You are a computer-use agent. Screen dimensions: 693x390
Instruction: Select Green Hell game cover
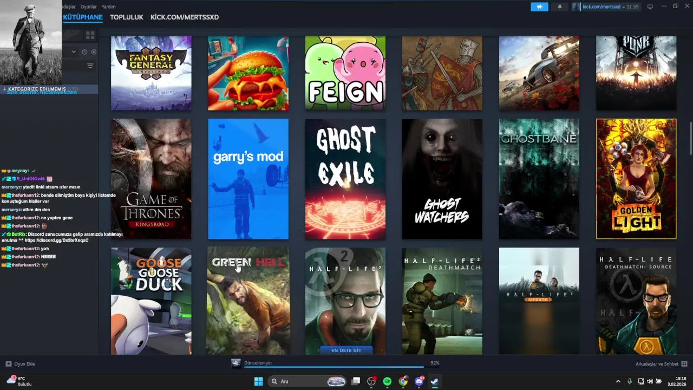click(x=248, y=301)
